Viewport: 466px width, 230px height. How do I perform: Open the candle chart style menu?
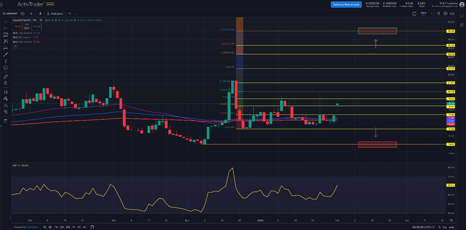(x=40, y=14)
